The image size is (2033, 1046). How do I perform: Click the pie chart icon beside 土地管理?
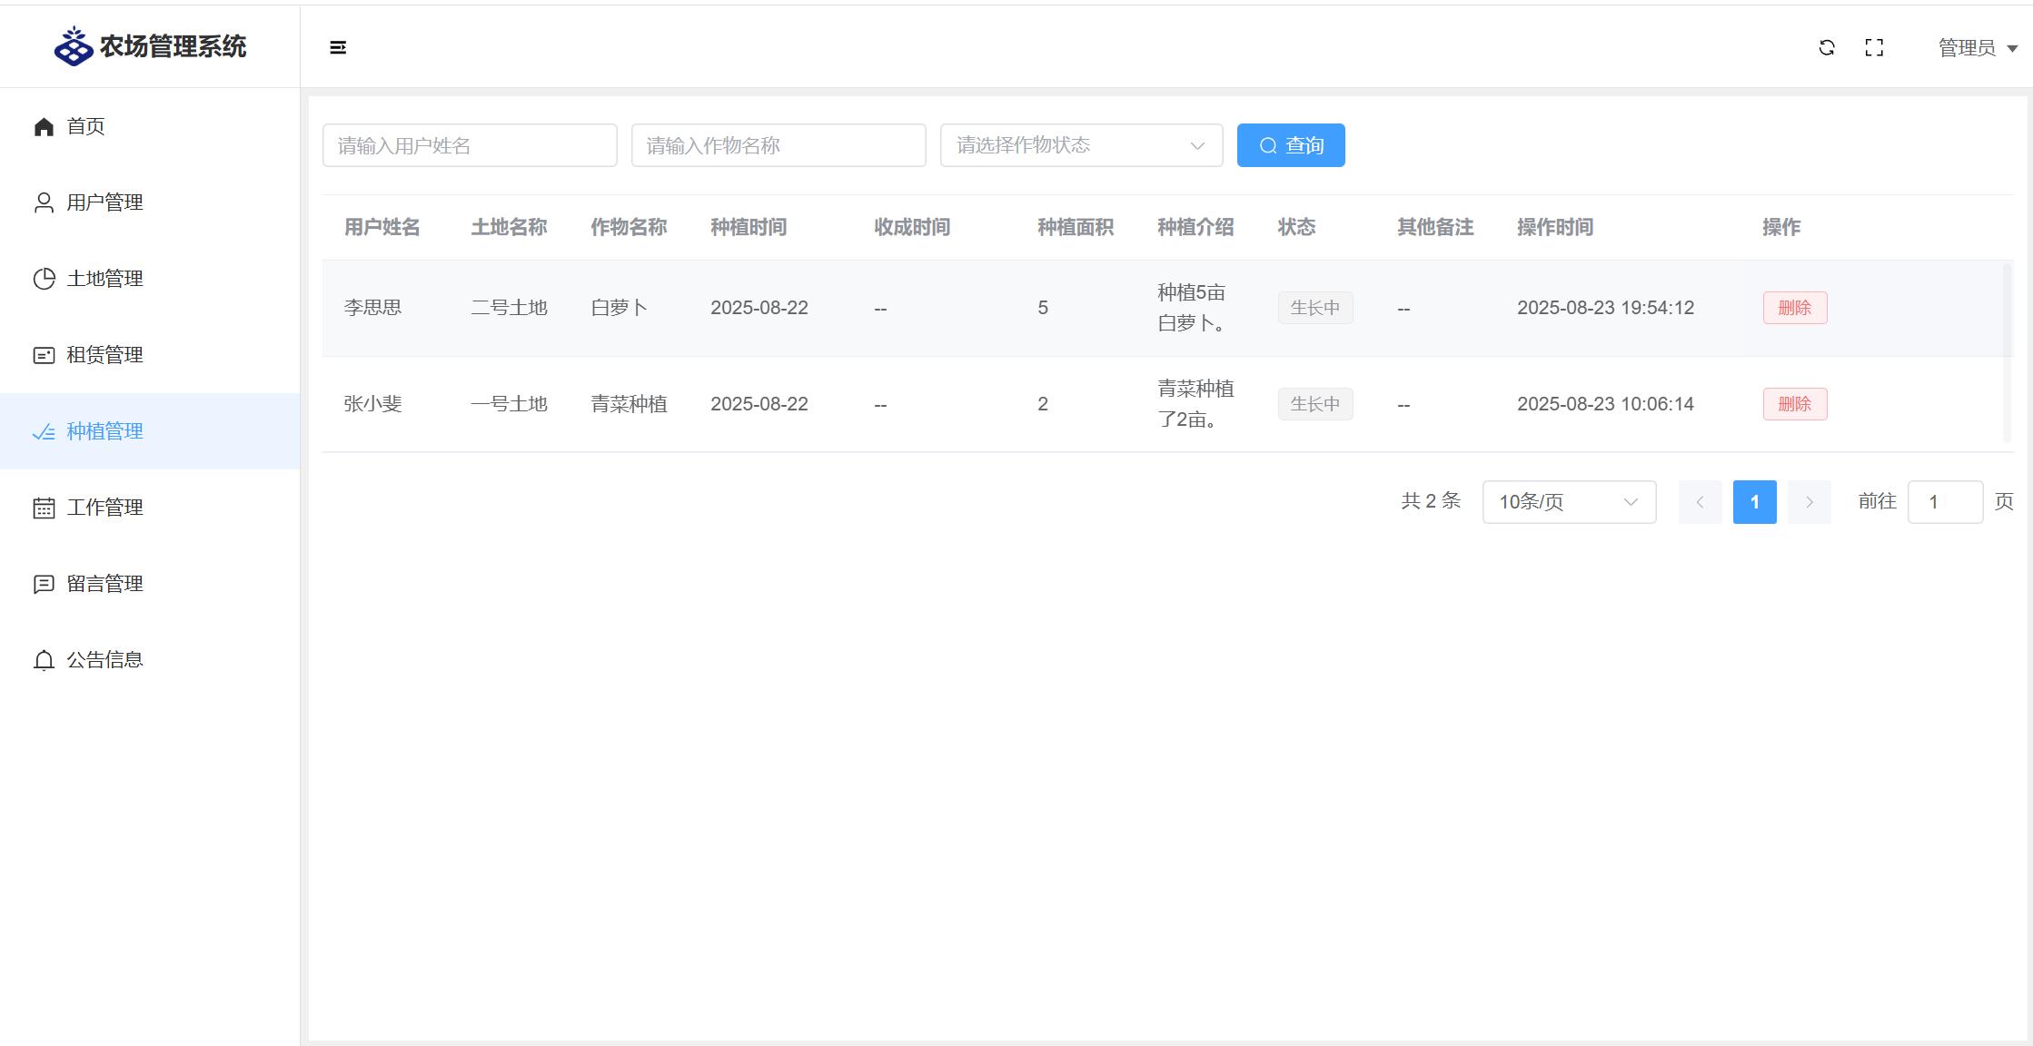[44, 279]
